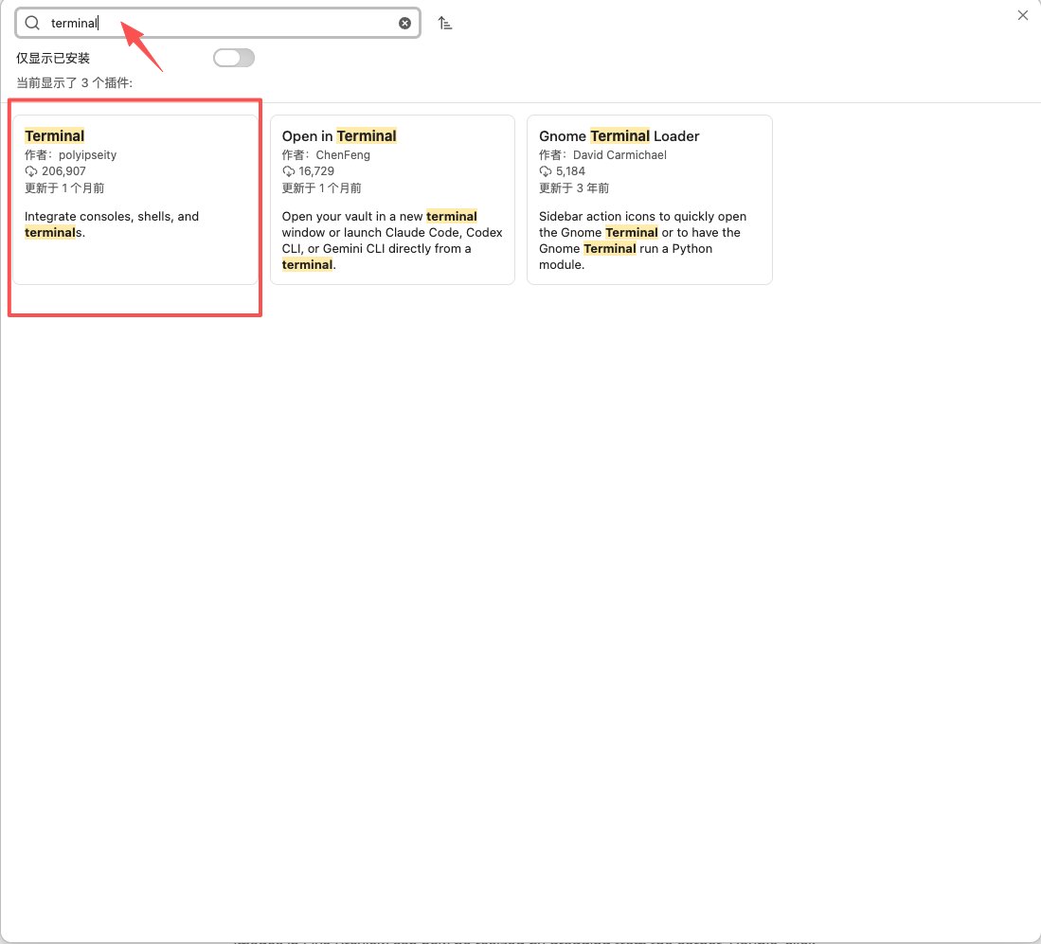The width and height of the screenshot is (1041, 944).
Task: Click the 16,729 downloads count
Action: (316, 171)
